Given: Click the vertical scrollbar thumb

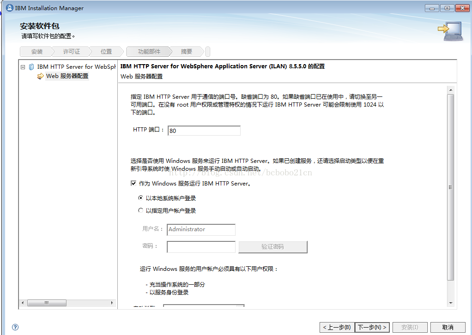Looking at the screenshot, I should [451, 187].
